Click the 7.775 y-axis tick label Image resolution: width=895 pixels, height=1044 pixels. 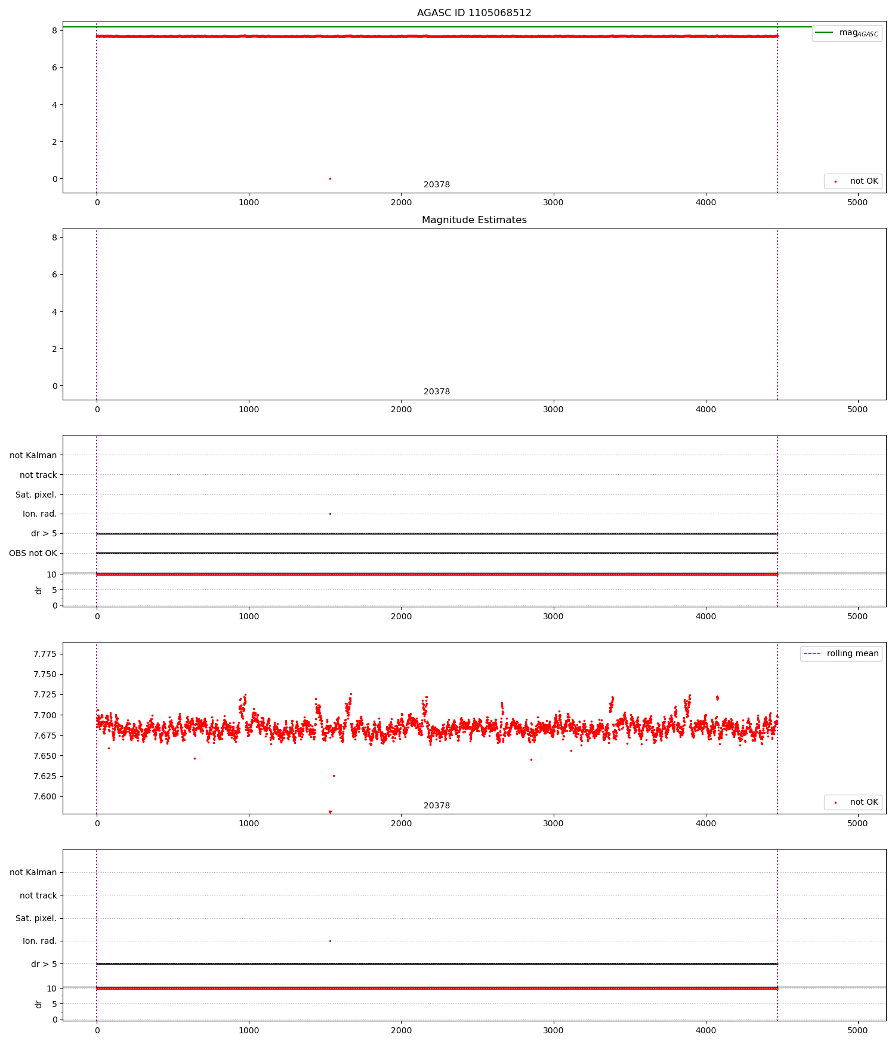[45, 654]
